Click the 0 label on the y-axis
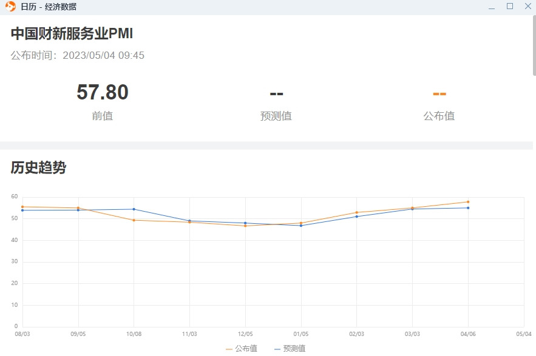This screenshot has width=536, height=356. tap(16, 326)
